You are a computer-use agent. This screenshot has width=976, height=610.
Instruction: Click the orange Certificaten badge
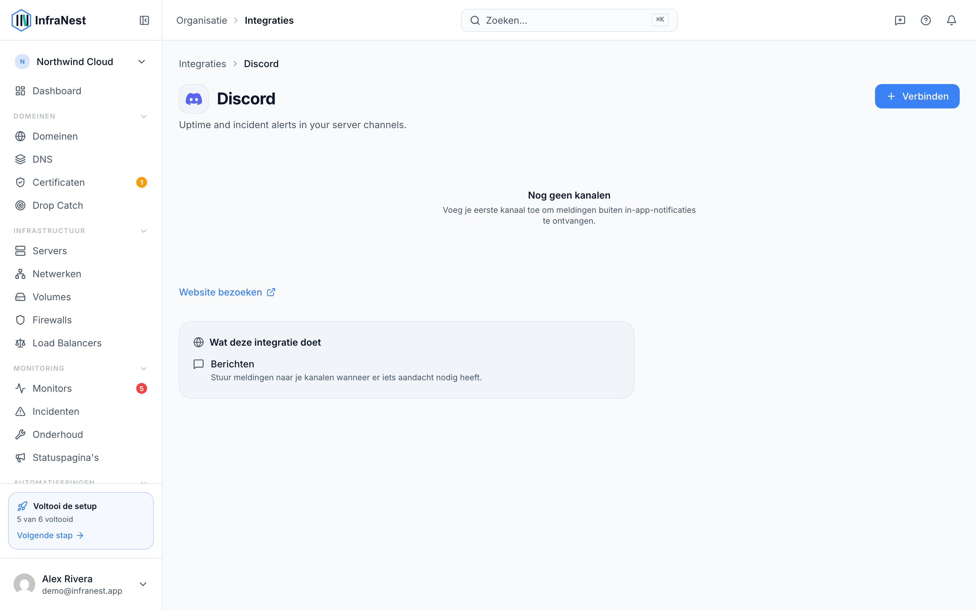tap(142, 182)
